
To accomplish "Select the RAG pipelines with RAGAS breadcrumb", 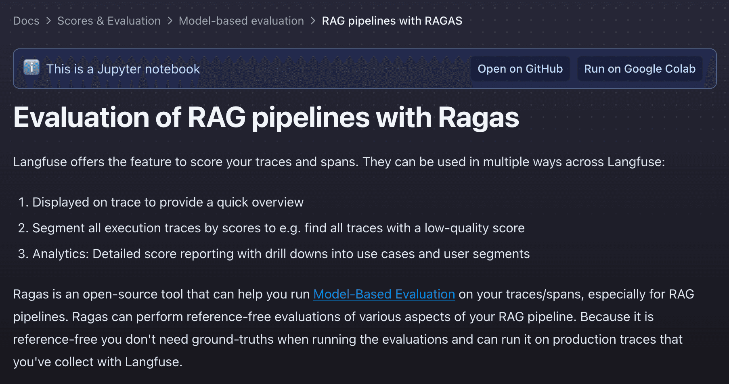I will click(x=391, y=21).
